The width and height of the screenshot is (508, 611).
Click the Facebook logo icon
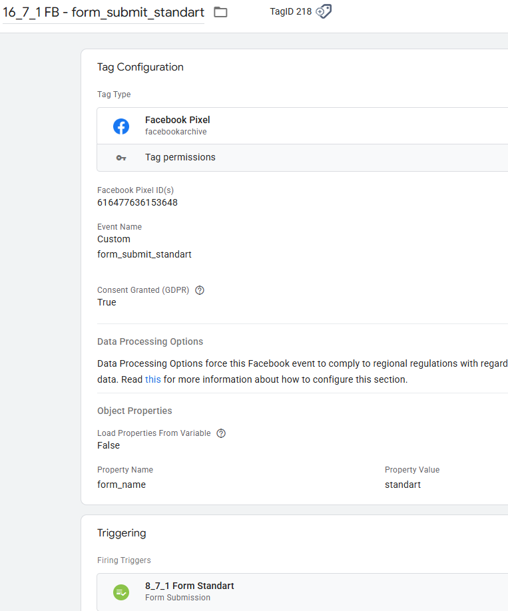pyautogui.click(x=121, y=126)
